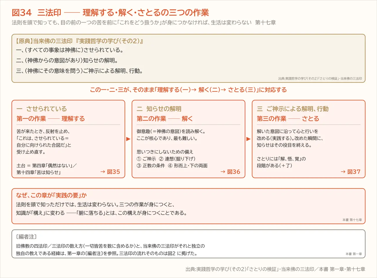377x278 pixels.
Task: Click "第三の作業 —— さとる"
Action: tap(288, 119)
